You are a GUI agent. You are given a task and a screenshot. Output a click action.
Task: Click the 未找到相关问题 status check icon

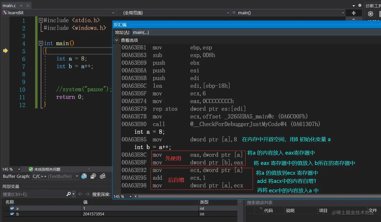coord(31,169)
